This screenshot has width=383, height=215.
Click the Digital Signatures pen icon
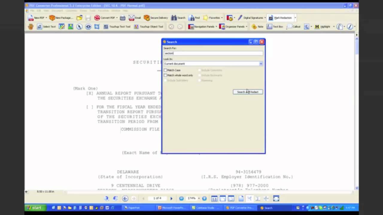[x=240, y=18]
